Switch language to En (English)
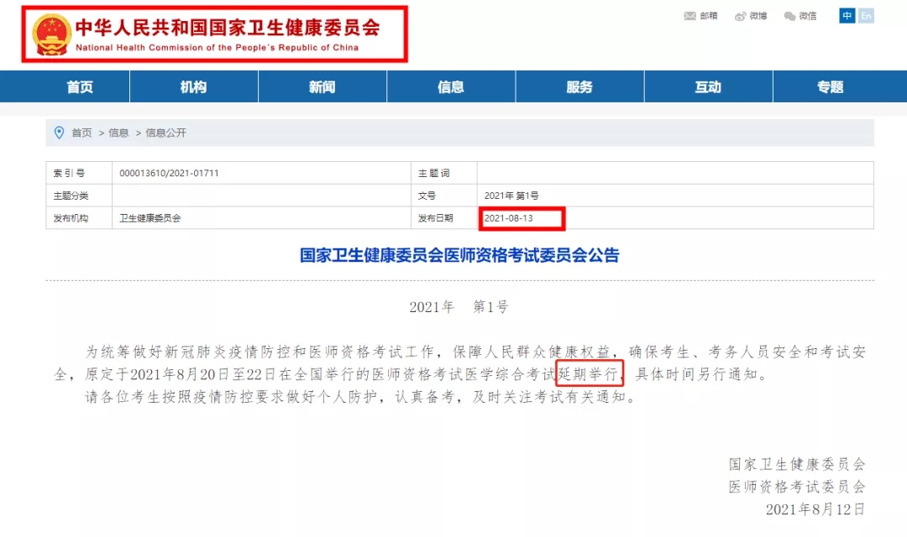 coord(866,16)
